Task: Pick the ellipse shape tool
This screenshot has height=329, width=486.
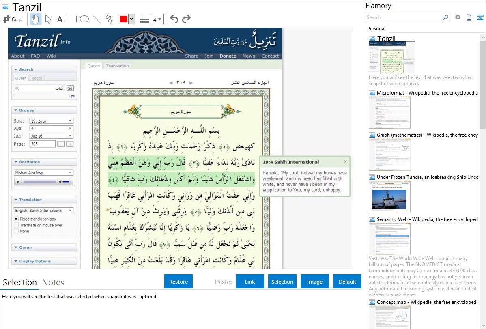Action: 84,19
